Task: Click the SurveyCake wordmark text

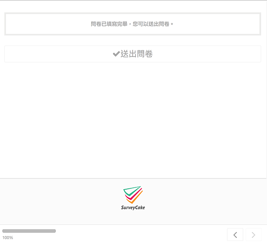Action: (133, 208)
